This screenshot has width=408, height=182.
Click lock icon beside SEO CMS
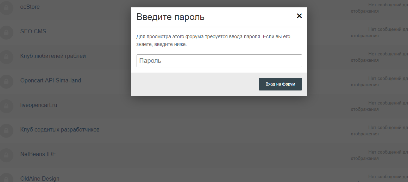point(6,33)
